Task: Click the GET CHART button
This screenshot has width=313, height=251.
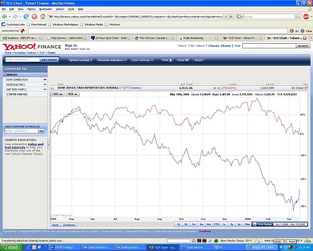Action: (49, 60)
